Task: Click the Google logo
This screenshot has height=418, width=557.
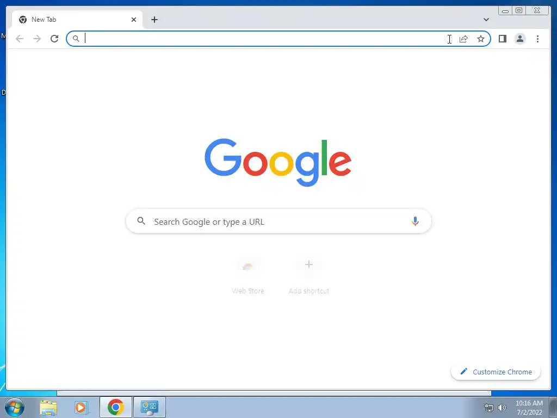Action: coord(278,162)
